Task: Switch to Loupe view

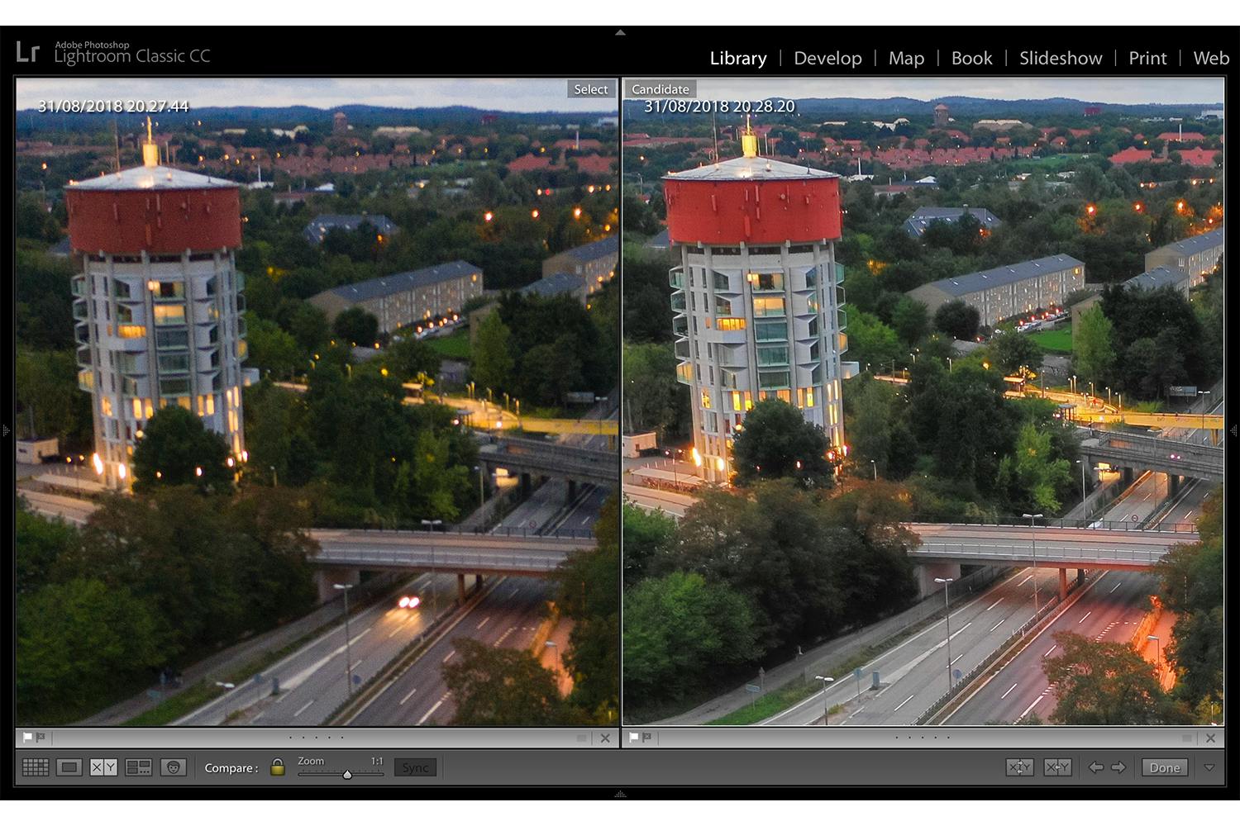Action: [x=69, y=767]
